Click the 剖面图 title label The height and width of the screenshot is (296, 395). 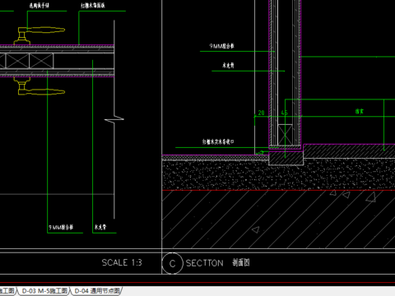point(241,262)
